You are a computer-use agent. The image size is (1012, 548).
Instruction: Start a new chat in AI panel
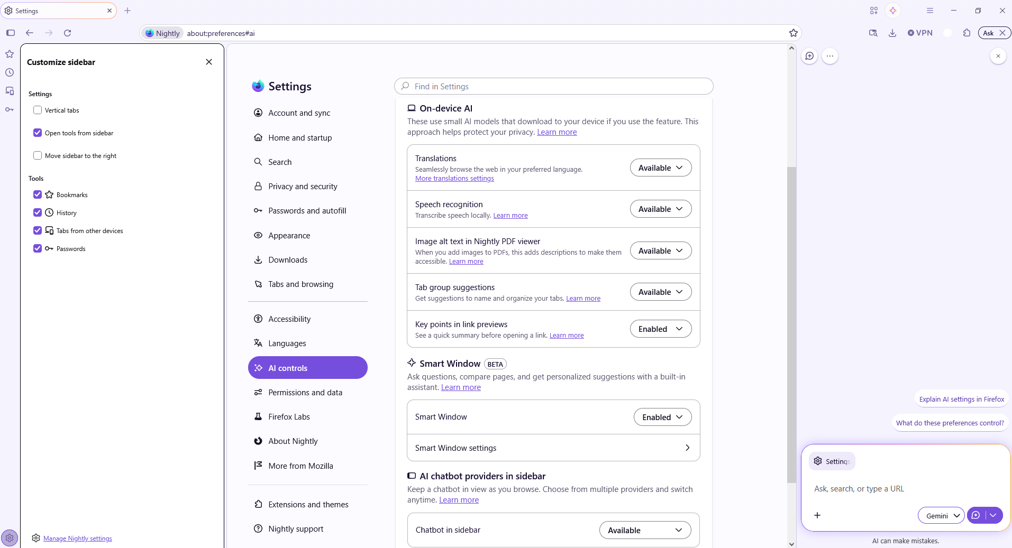coord(809,56)
